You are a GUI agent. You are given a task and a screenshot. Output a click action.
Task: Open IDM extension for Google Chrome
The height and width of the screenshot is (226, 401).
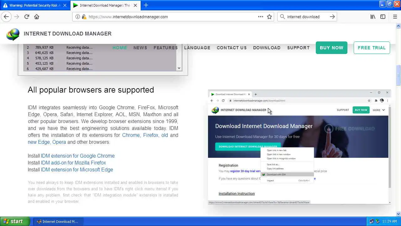(78, 156)
